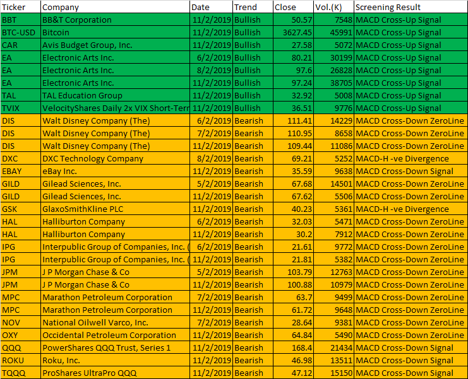Image resolution: width=468 pixels, height=379 pixels.
Task: Click the Trend header cell
Action: click(x=253, y=7)
